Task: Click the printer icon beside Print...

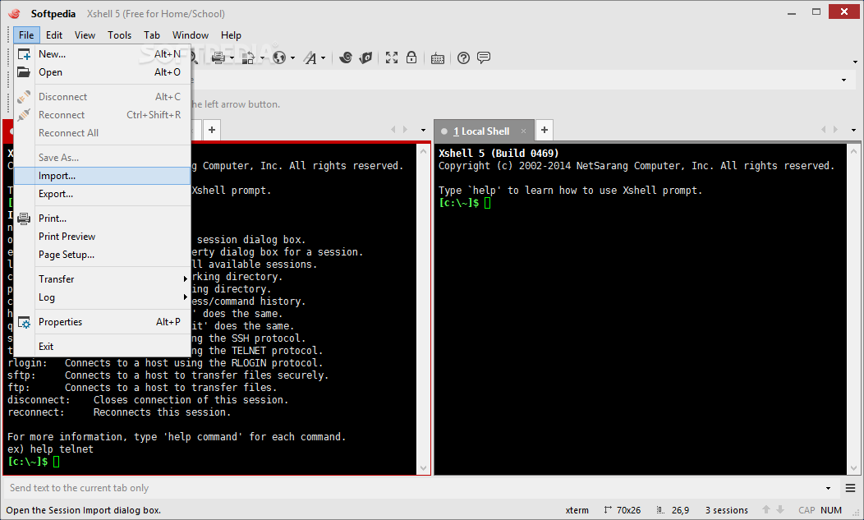Action: (x=24, y=219)
